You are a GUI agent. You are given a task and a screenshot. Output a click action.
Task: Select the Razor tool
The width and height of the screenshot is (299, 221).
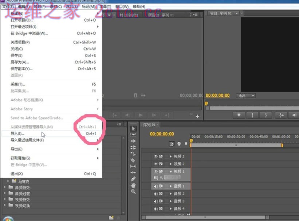tap(133, 160)
